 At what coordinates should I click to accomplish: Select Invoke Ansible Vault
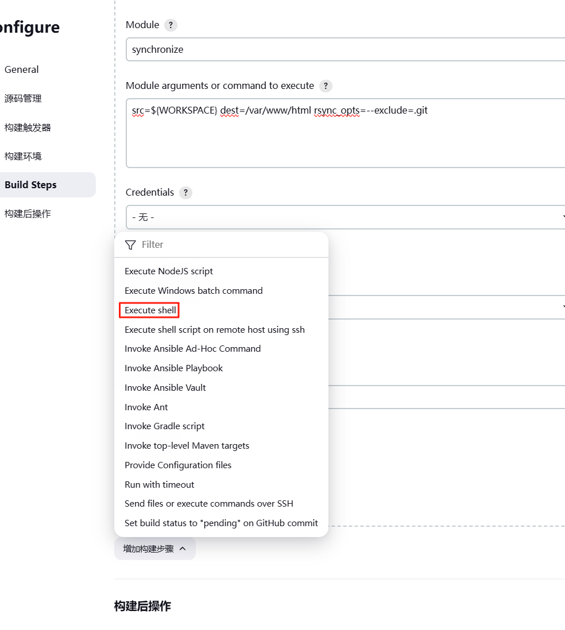tap(165, 388)
